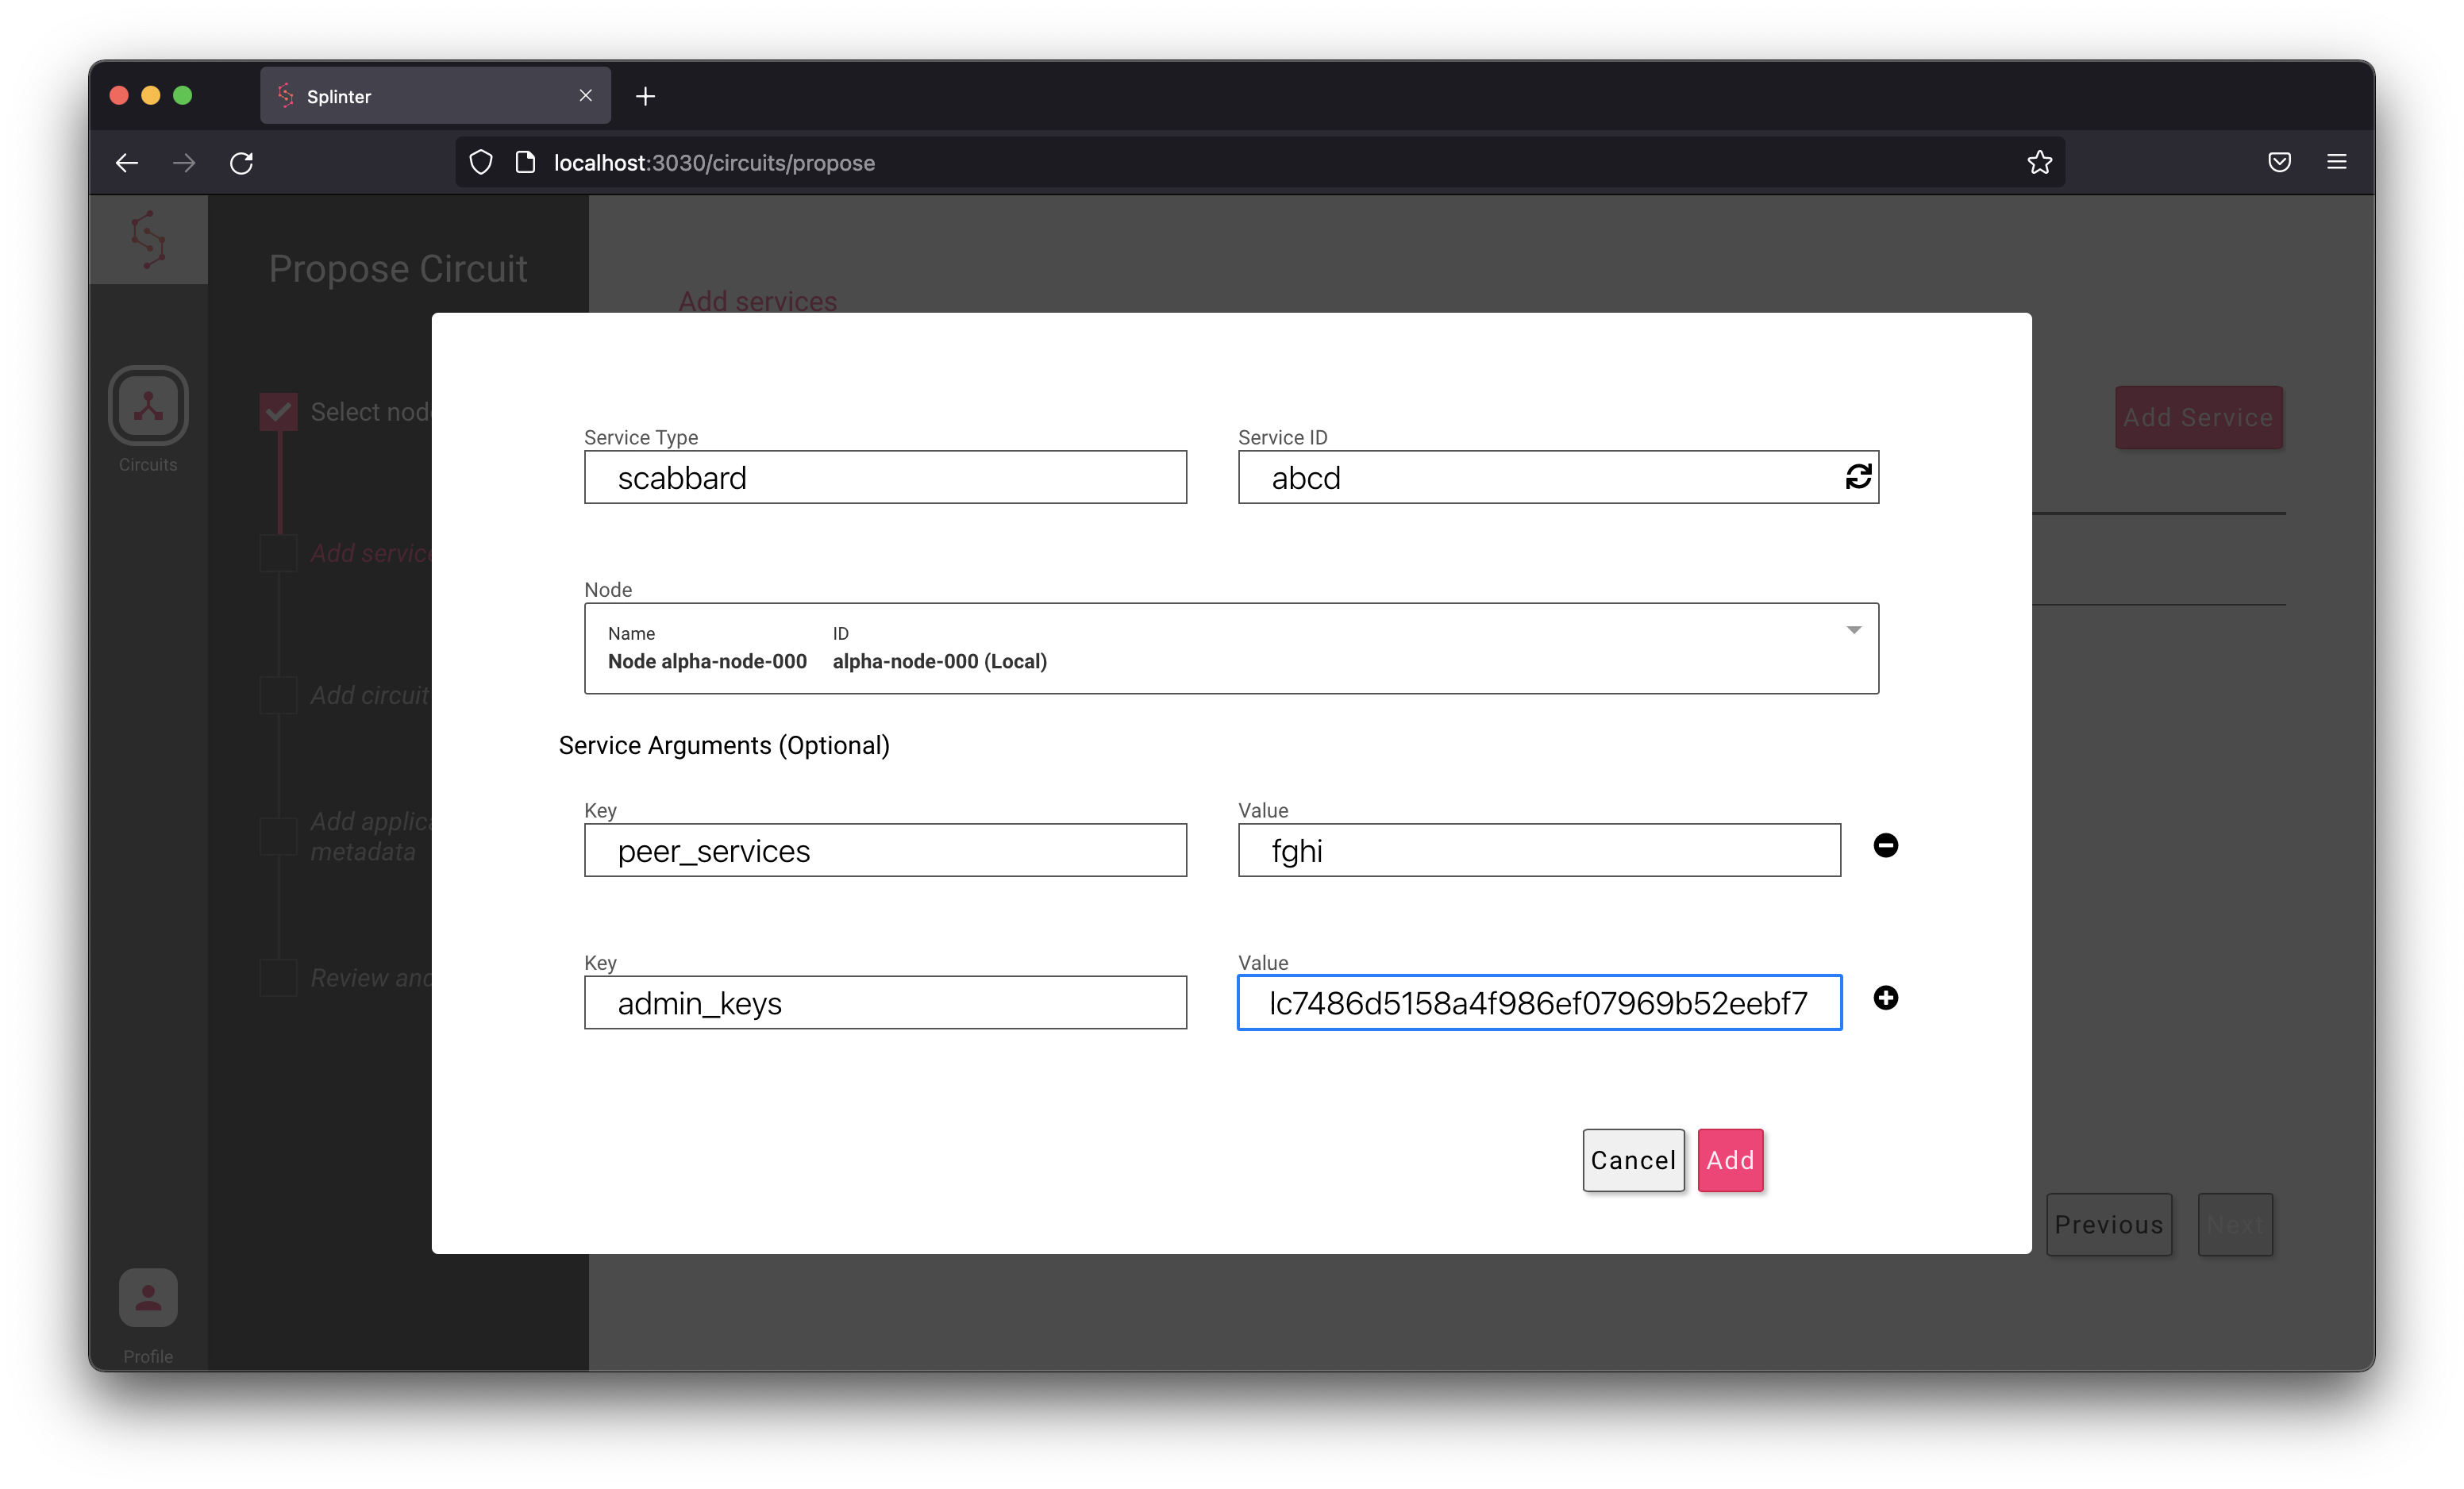
Task: Close the Splinter browser tab
Action: (586, 95)
